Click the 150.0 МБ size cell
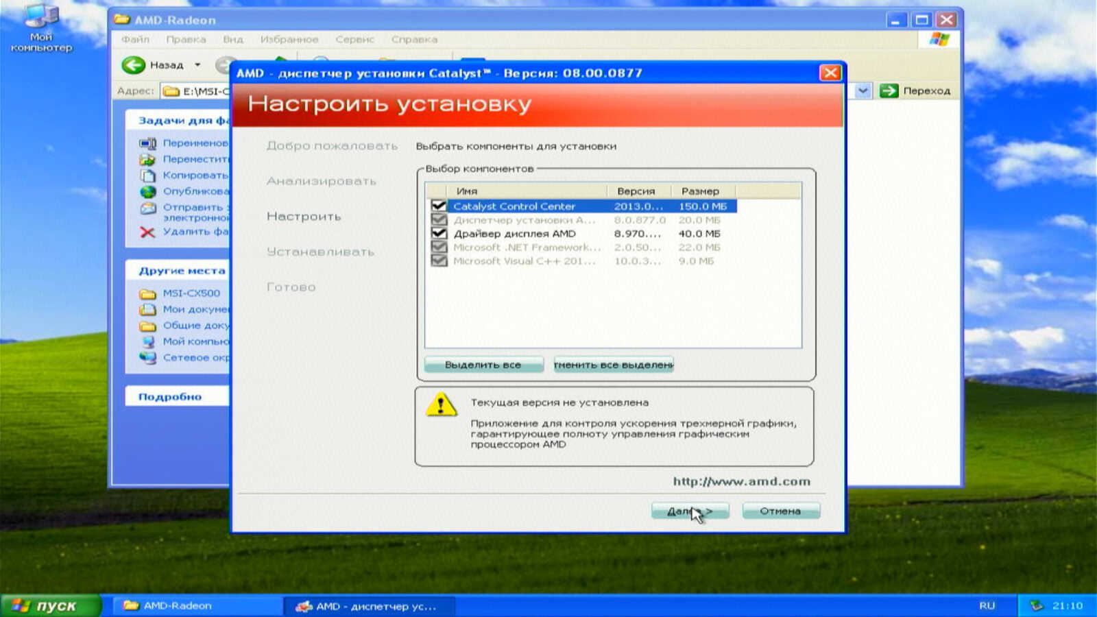Viewport: 1097px width, 617px height. pyautogui.click(x=703, y=206)
